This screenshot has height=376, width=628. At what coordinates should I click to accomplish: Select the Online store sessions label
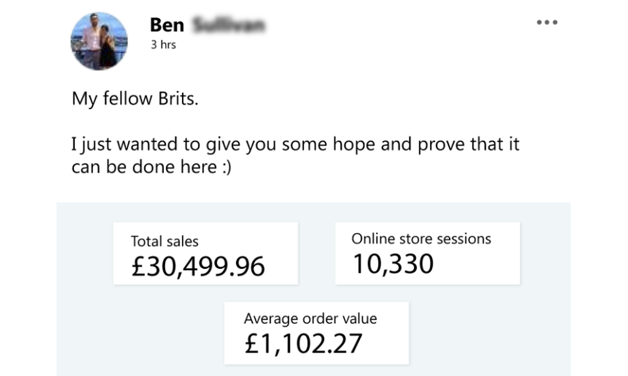coord(422,239)
